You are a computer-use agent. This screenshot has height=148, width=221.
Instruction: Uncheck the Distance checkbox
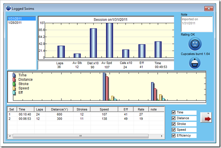(174, 118)
